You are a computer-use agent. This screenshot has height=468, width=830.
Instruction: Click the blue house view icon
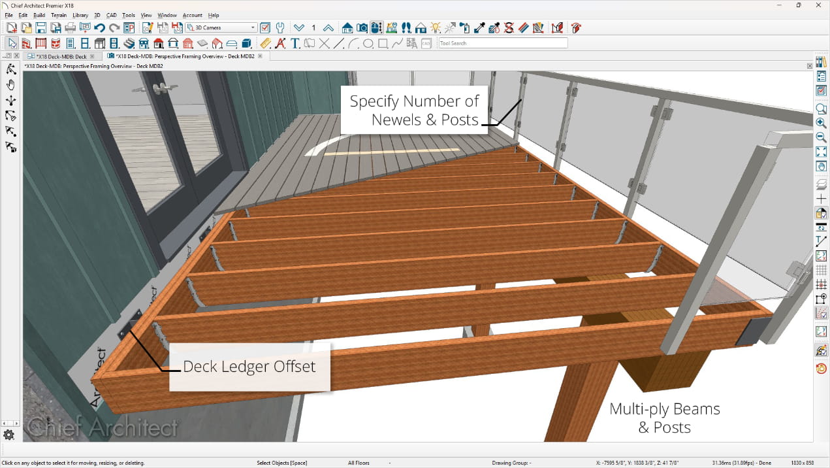(x=347, y=27)
